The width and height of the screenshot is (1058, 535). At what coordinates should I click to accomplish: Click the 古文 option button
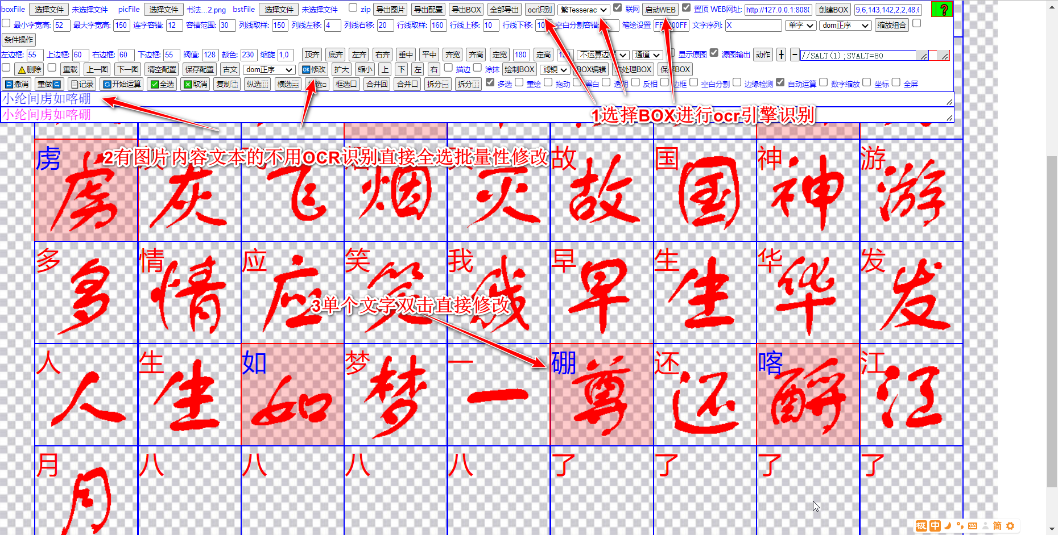click(229, 69)
